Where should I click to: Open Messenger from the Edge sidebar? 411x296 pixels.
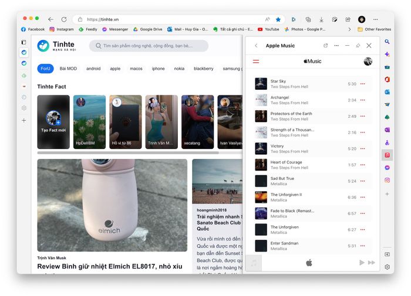(x=388, y=168)
